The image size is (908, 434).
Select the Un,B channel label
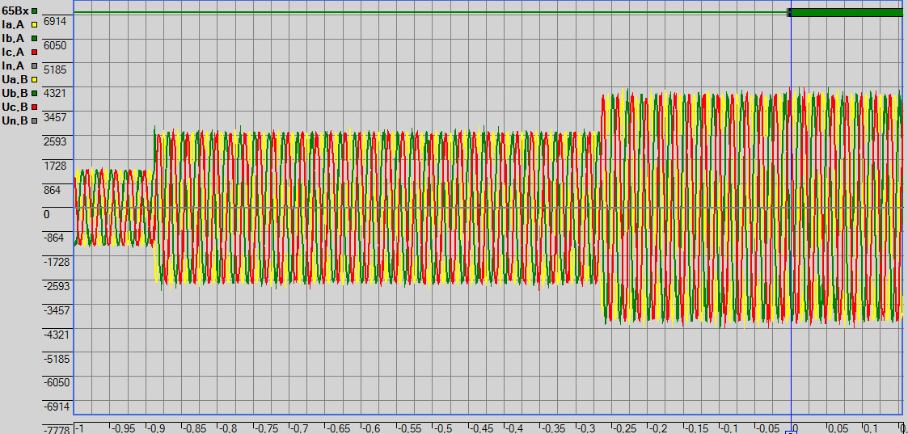coord(15,121)
